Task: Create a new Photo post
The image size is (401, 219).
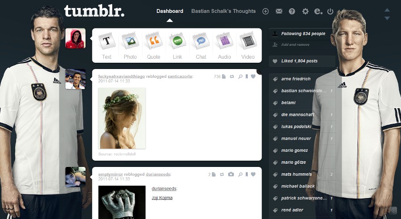Action: click(130, 46)
